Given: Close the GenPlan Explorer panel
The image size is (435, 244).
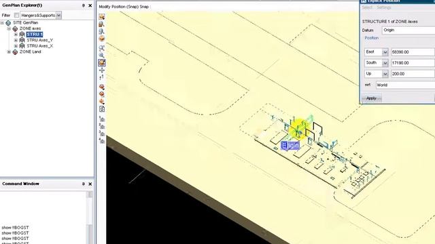Looking at the screenshot, I should pos(90,5).
